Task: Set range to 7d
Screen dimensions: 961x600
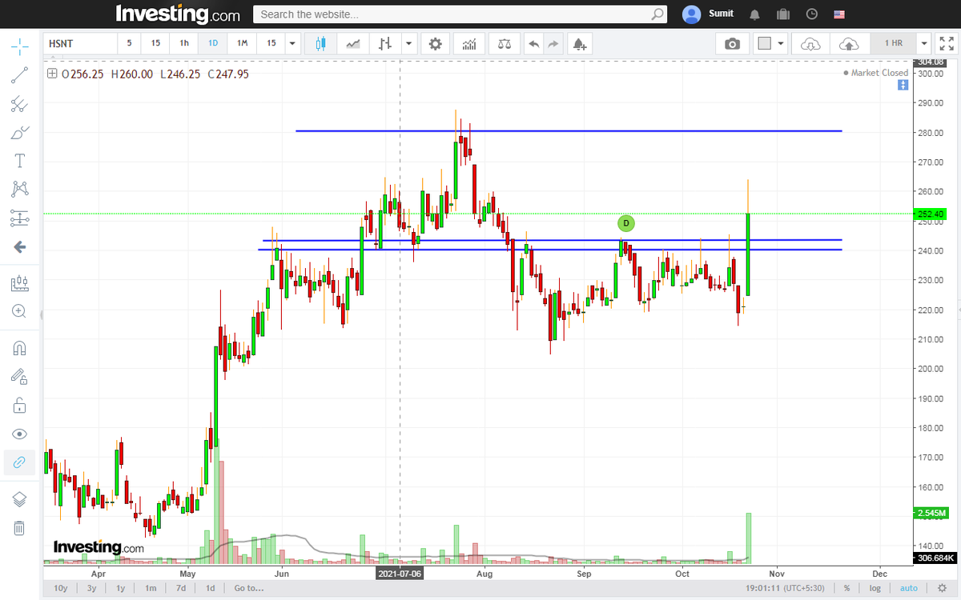Action: (181, 588)
